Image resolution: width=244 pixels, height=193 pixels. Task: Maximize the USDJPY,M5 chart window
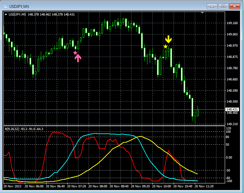tap(223, 6)
